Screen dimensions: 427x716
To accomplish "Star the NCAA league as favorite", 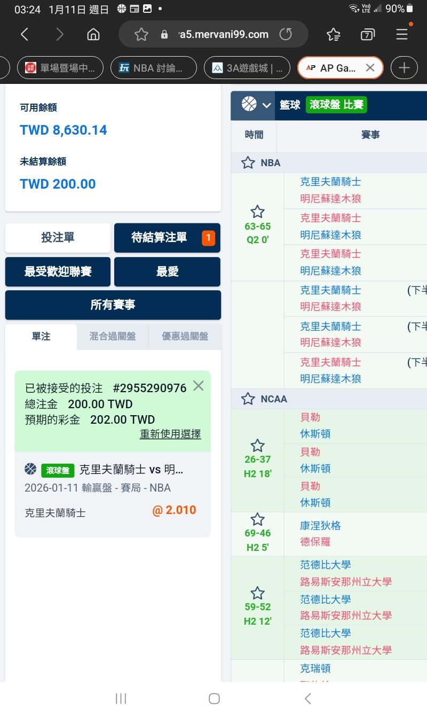I will pyautogui.click(x=248, y=399).
